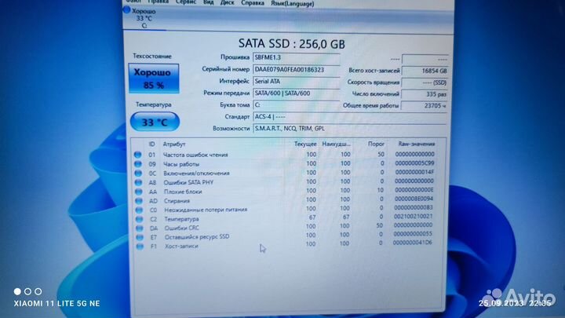The height and width of the screenshot is (318, 565).
Task: Click the Наихудш... column header
Action: click(336, 144)
